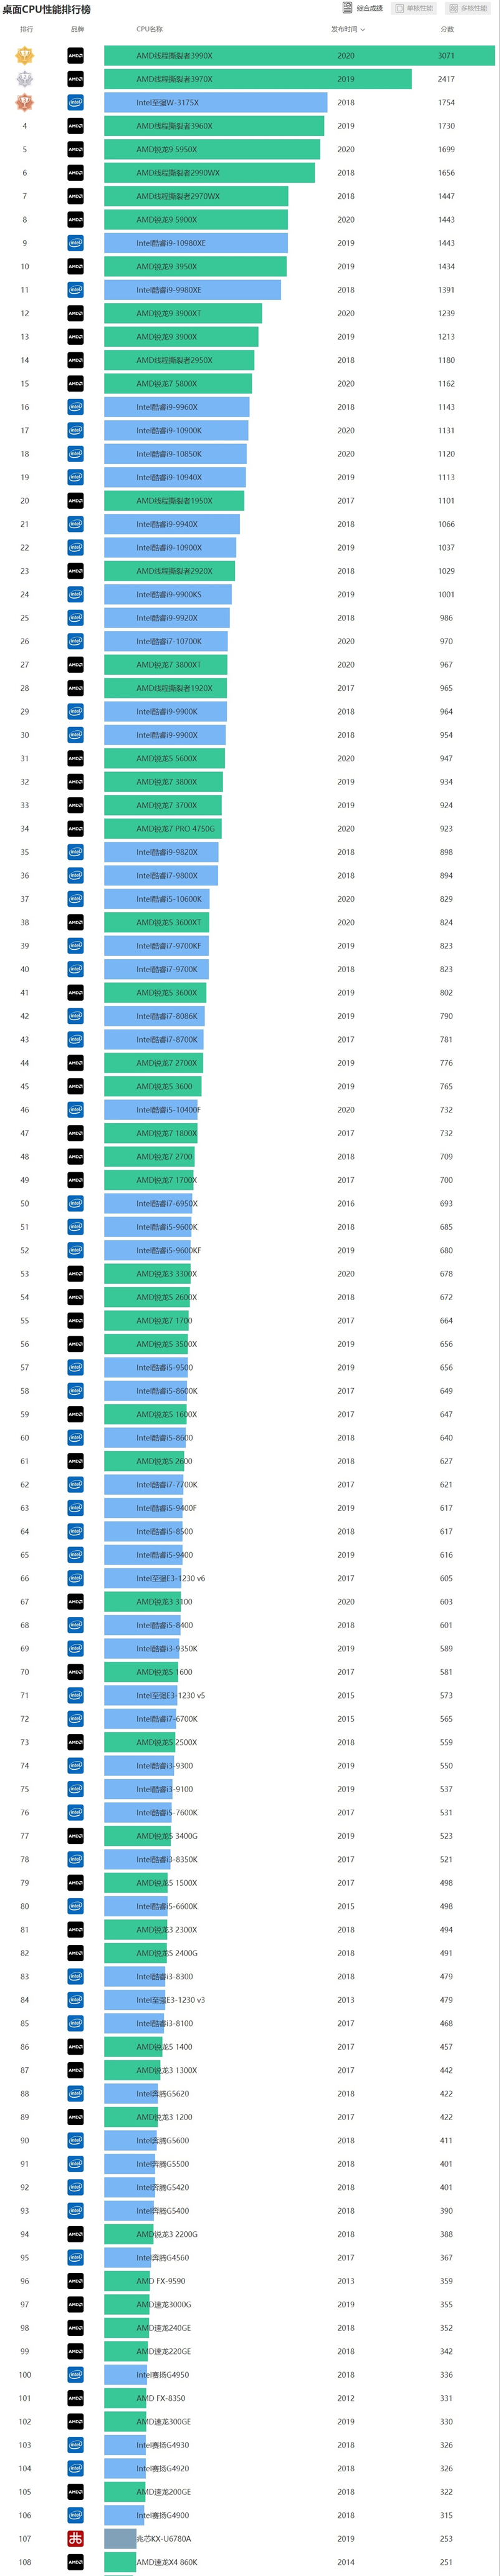Click the 分数 score column header
This screenshot has width=501, height=2576.
(447, 29)
